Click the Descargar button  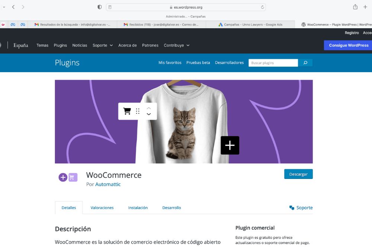(x=298, y=174)
